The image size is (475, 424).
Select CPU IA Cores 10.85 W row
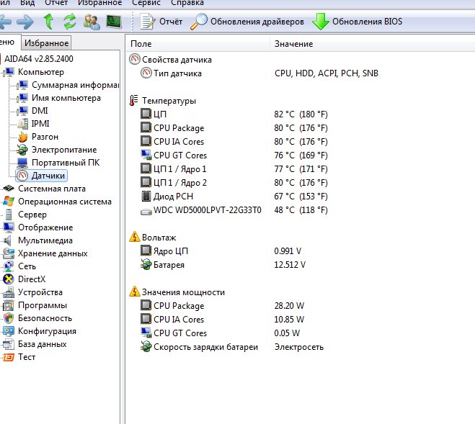[x=222, y=320]
